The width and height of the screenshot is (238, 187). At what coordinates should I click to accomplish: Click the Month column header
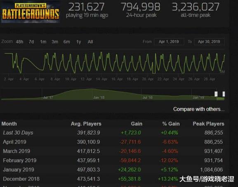point(9,124)
